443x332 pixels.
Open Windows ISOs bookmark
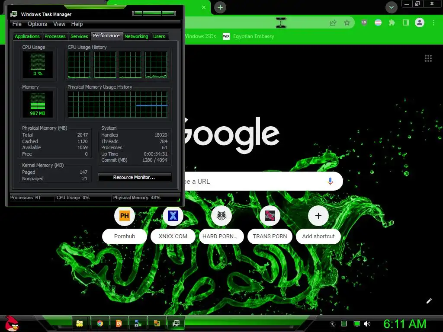[x=200, y=36]
